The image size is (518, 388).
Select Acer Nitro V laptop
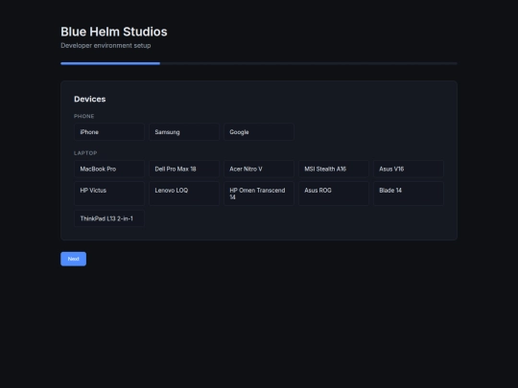(x=259, y=169)
